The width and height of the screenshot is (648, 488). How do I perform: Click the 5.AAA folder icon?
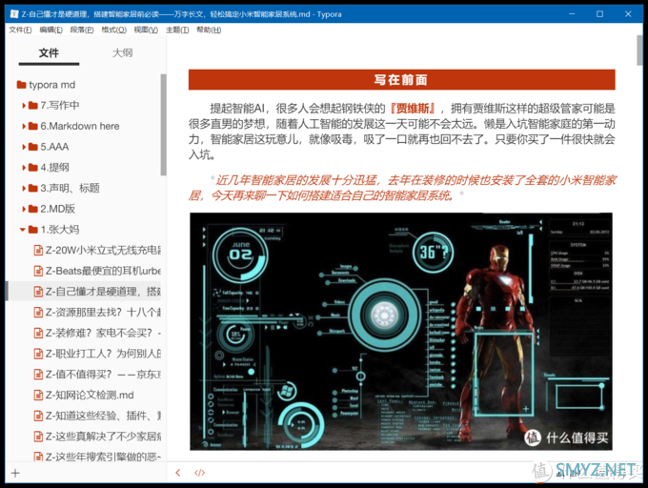coord(33,147)
